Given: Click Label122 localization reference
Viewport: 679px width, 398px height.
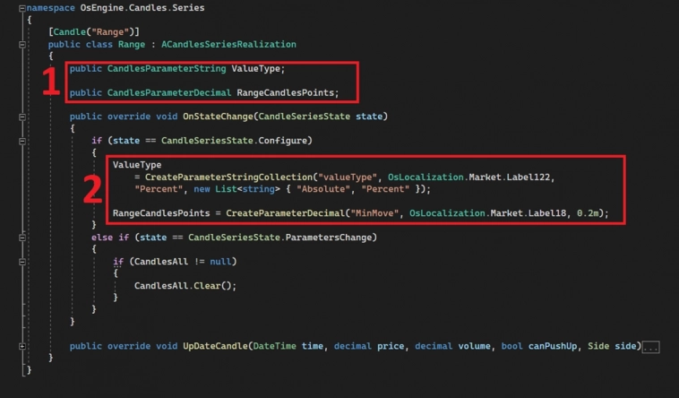Looking at the screenshot, I should click(529, 177).
